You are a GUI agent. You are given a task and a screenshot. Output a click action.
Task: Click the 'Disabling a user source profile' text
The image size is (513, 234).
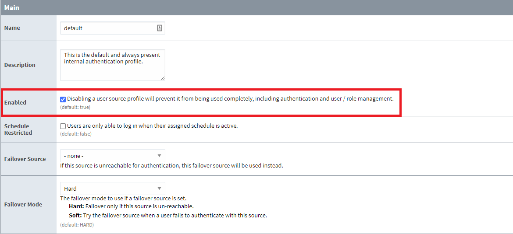230,99
